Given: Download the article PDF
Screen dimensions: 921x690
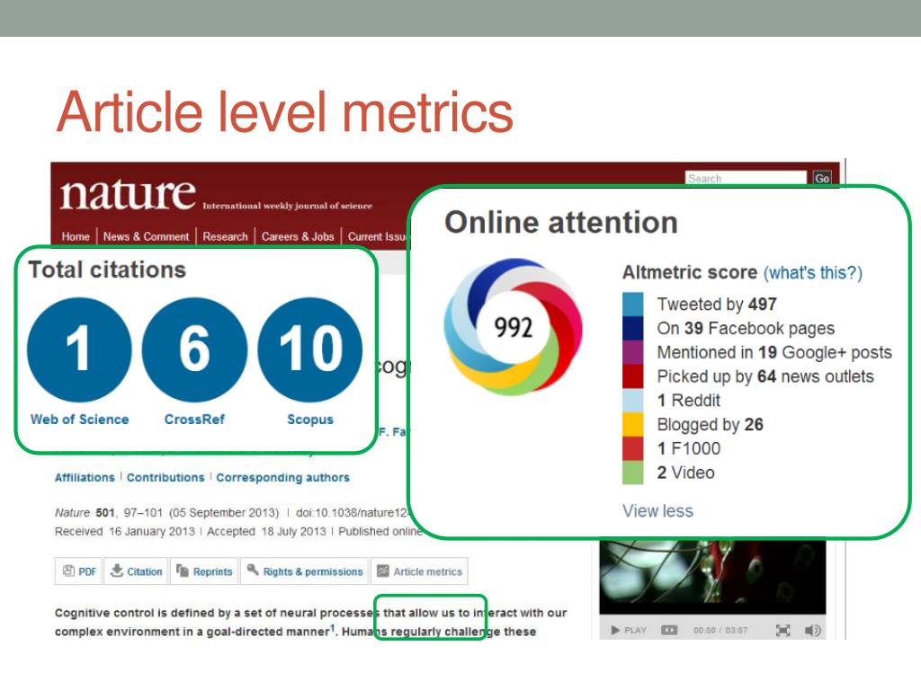Looking at the screenshot, I should click(79, 571).
